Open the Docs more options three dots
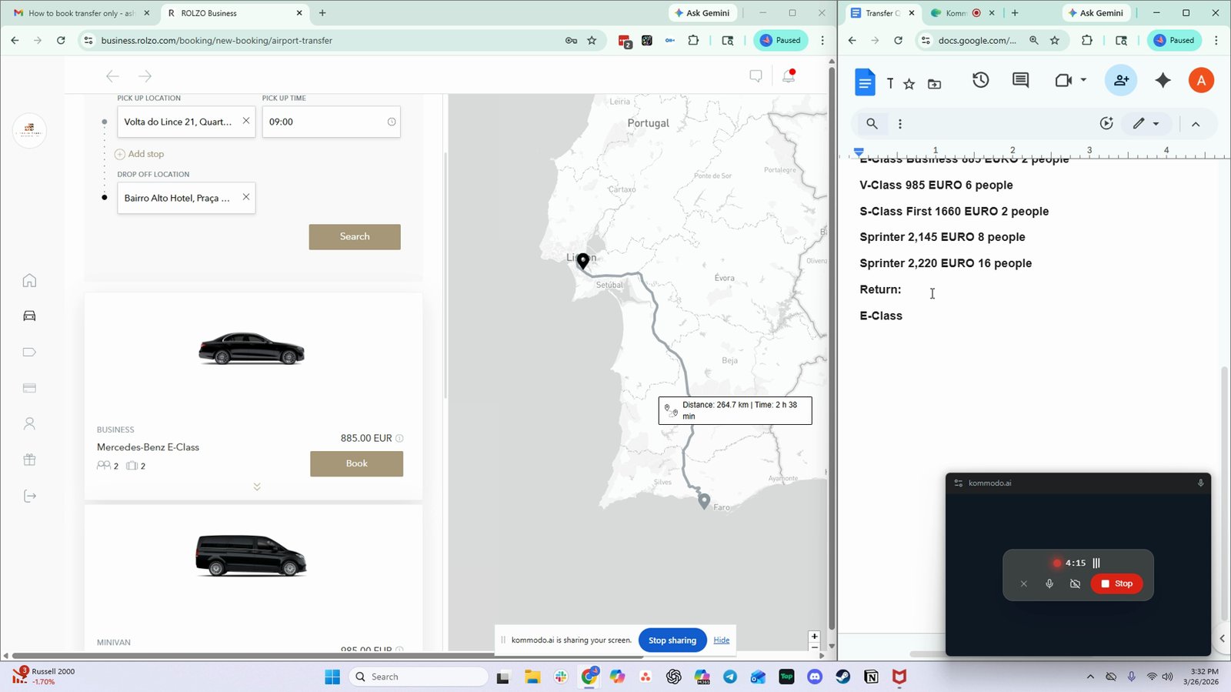The height and width of the screenshot is (692, 1231). 899,123
